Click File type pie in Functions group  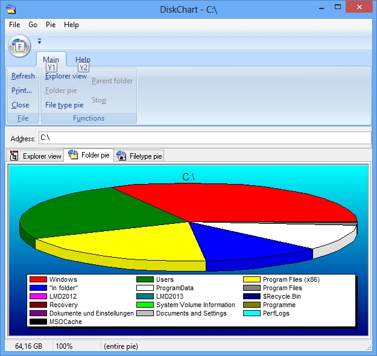point(65,105)
